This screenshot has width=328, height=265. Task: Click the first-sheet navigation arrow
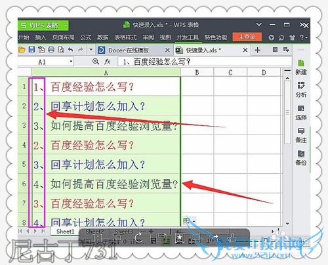coord(20,231)
